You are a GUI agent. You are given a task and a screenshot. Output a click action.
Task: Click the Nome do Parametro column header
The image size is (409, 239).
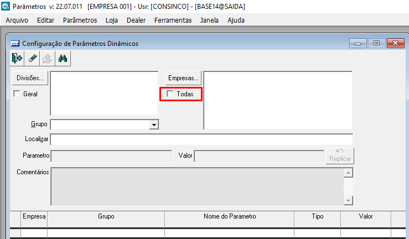point(230,219)
